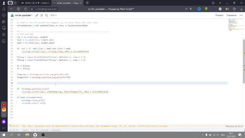Image resolution: width=245 pixels, height=138 pixels.
Task: Switch to the META 136.14 tab
Action: click(35, 3)
